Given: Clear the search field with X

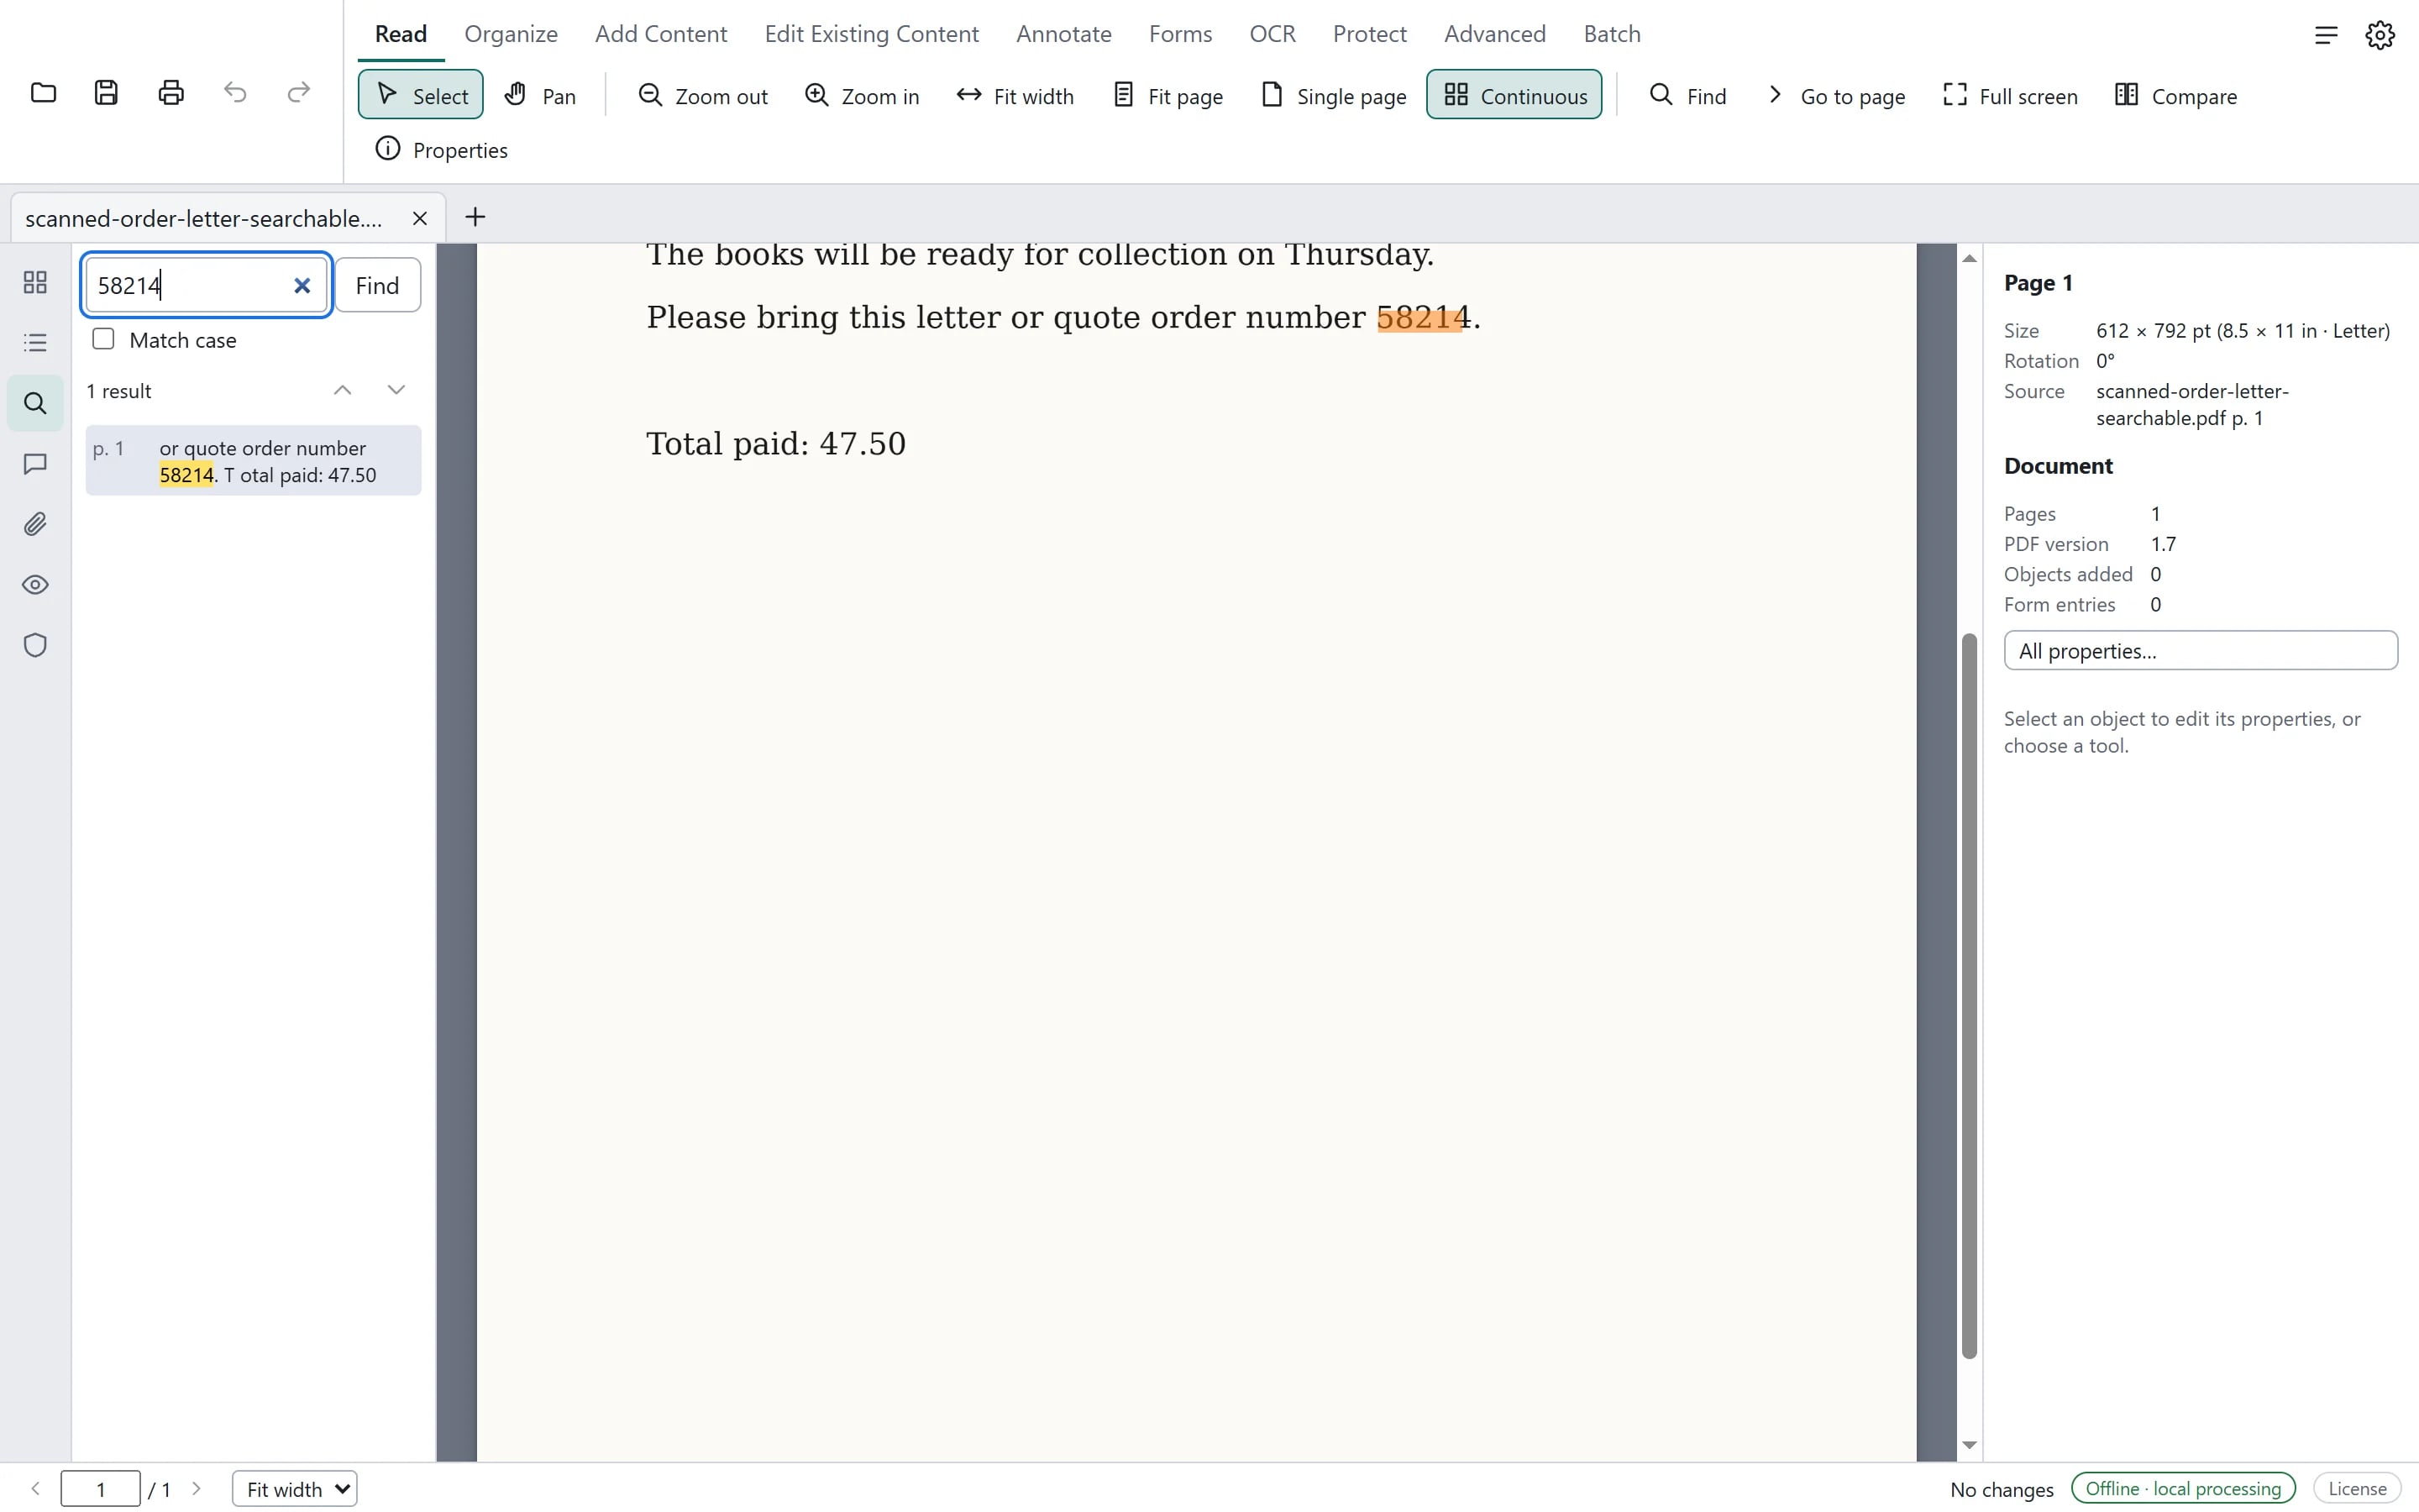Looking at the screenshot, I should coord(302,286).
